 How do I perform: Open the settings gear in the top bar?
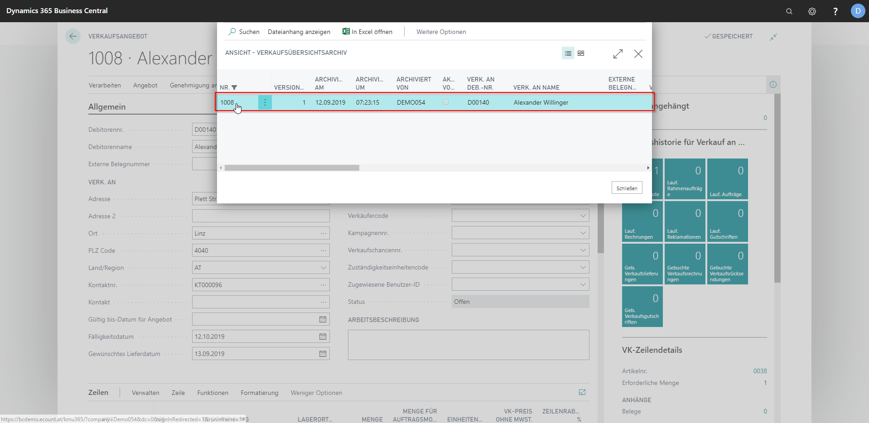(x=812, y=11)
